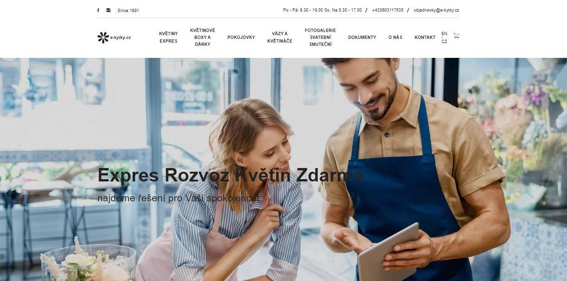Switch language to EN
This screenshot has height=281, width=567.
[x=445, y=34]
